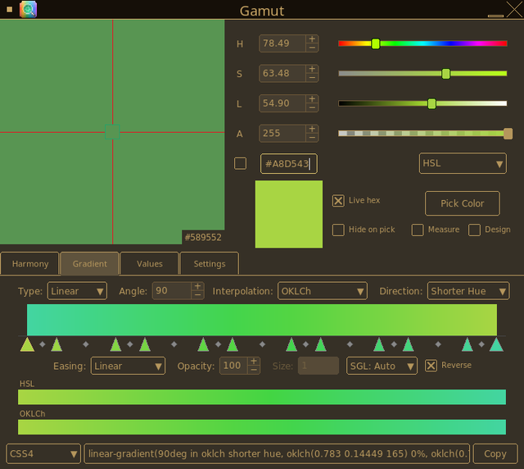
Task: Click the H value field 78.49
Action: click(282, 43)
